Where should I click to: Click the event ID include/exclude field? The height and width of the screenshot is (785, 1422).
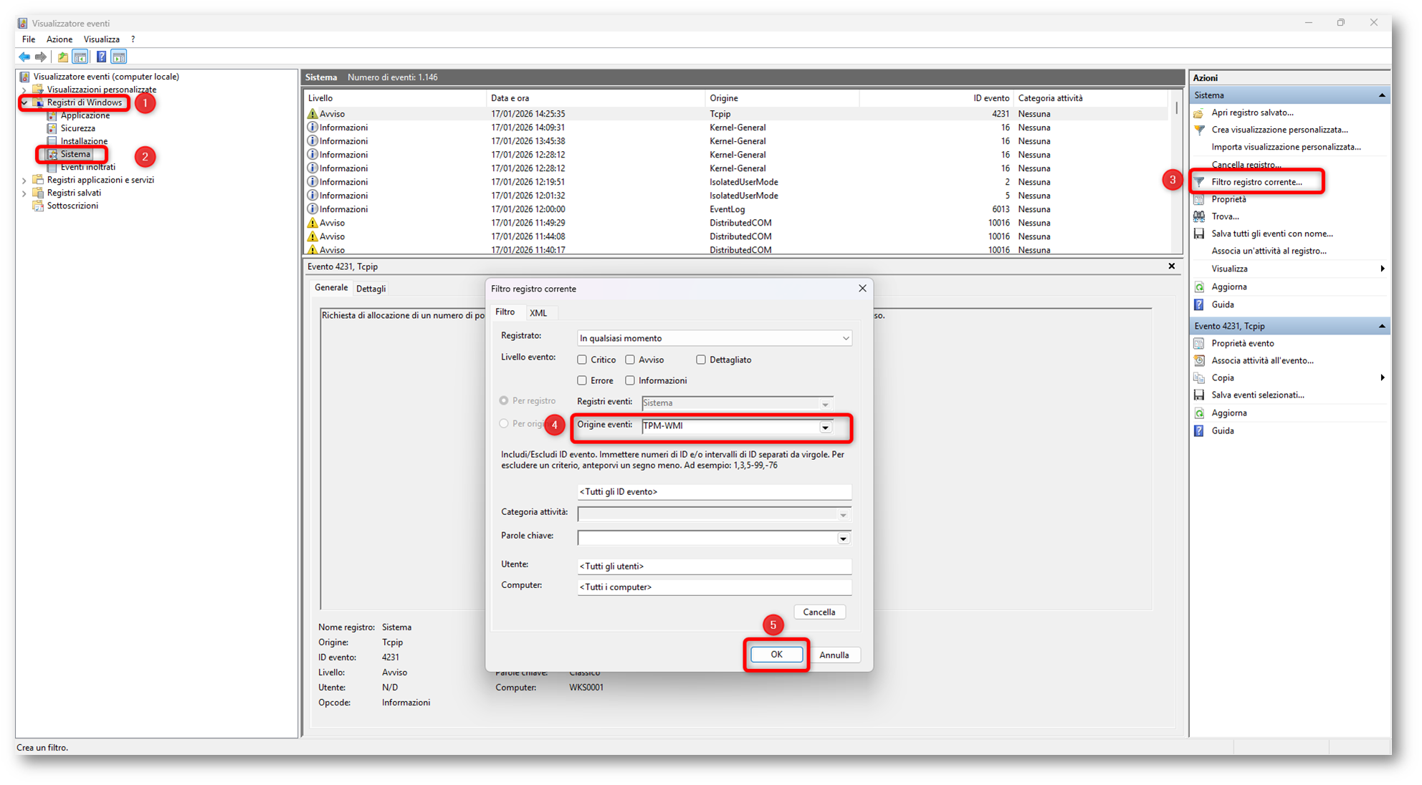coord(713,491)
